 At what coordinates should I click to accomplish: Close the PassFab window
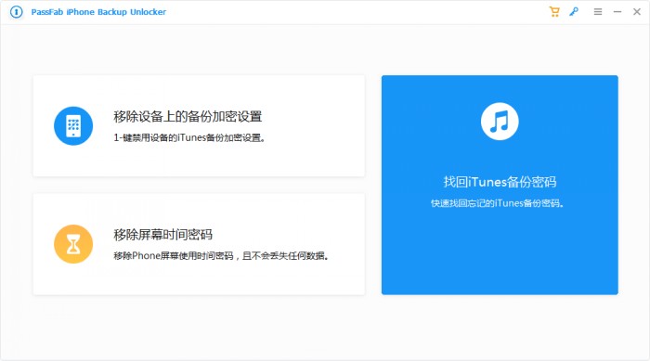coord(637,12)
